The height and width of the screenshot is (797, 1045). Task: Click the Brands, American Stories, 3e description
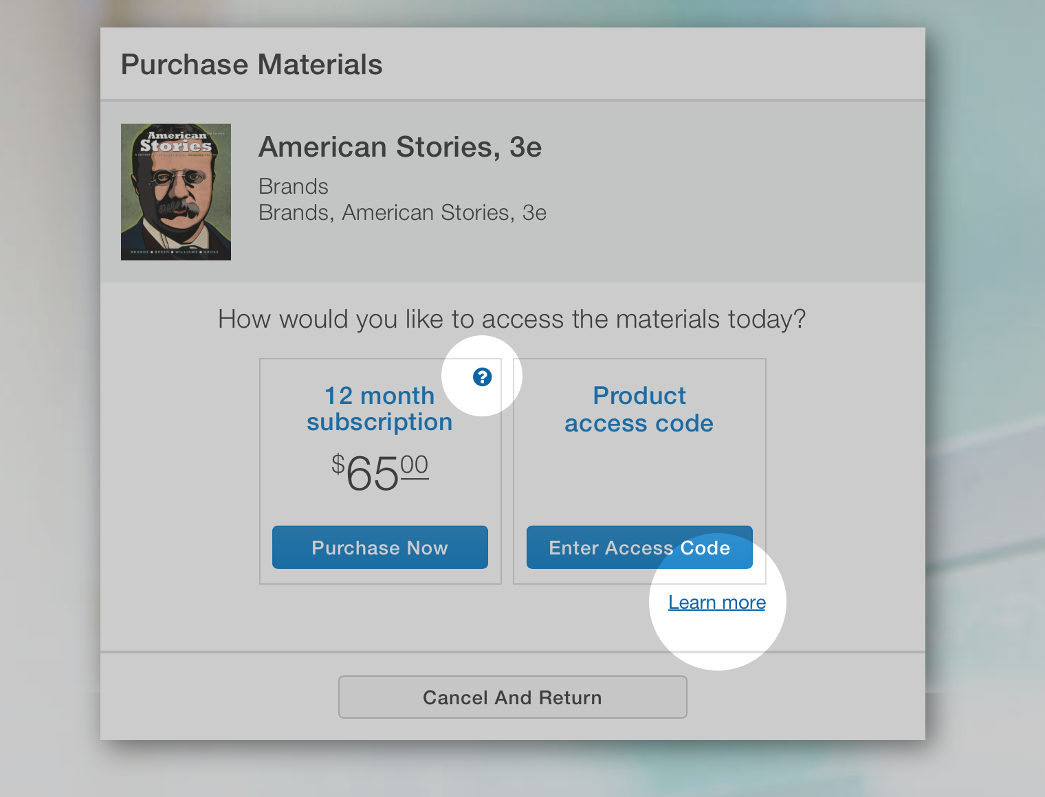[402, 213]
